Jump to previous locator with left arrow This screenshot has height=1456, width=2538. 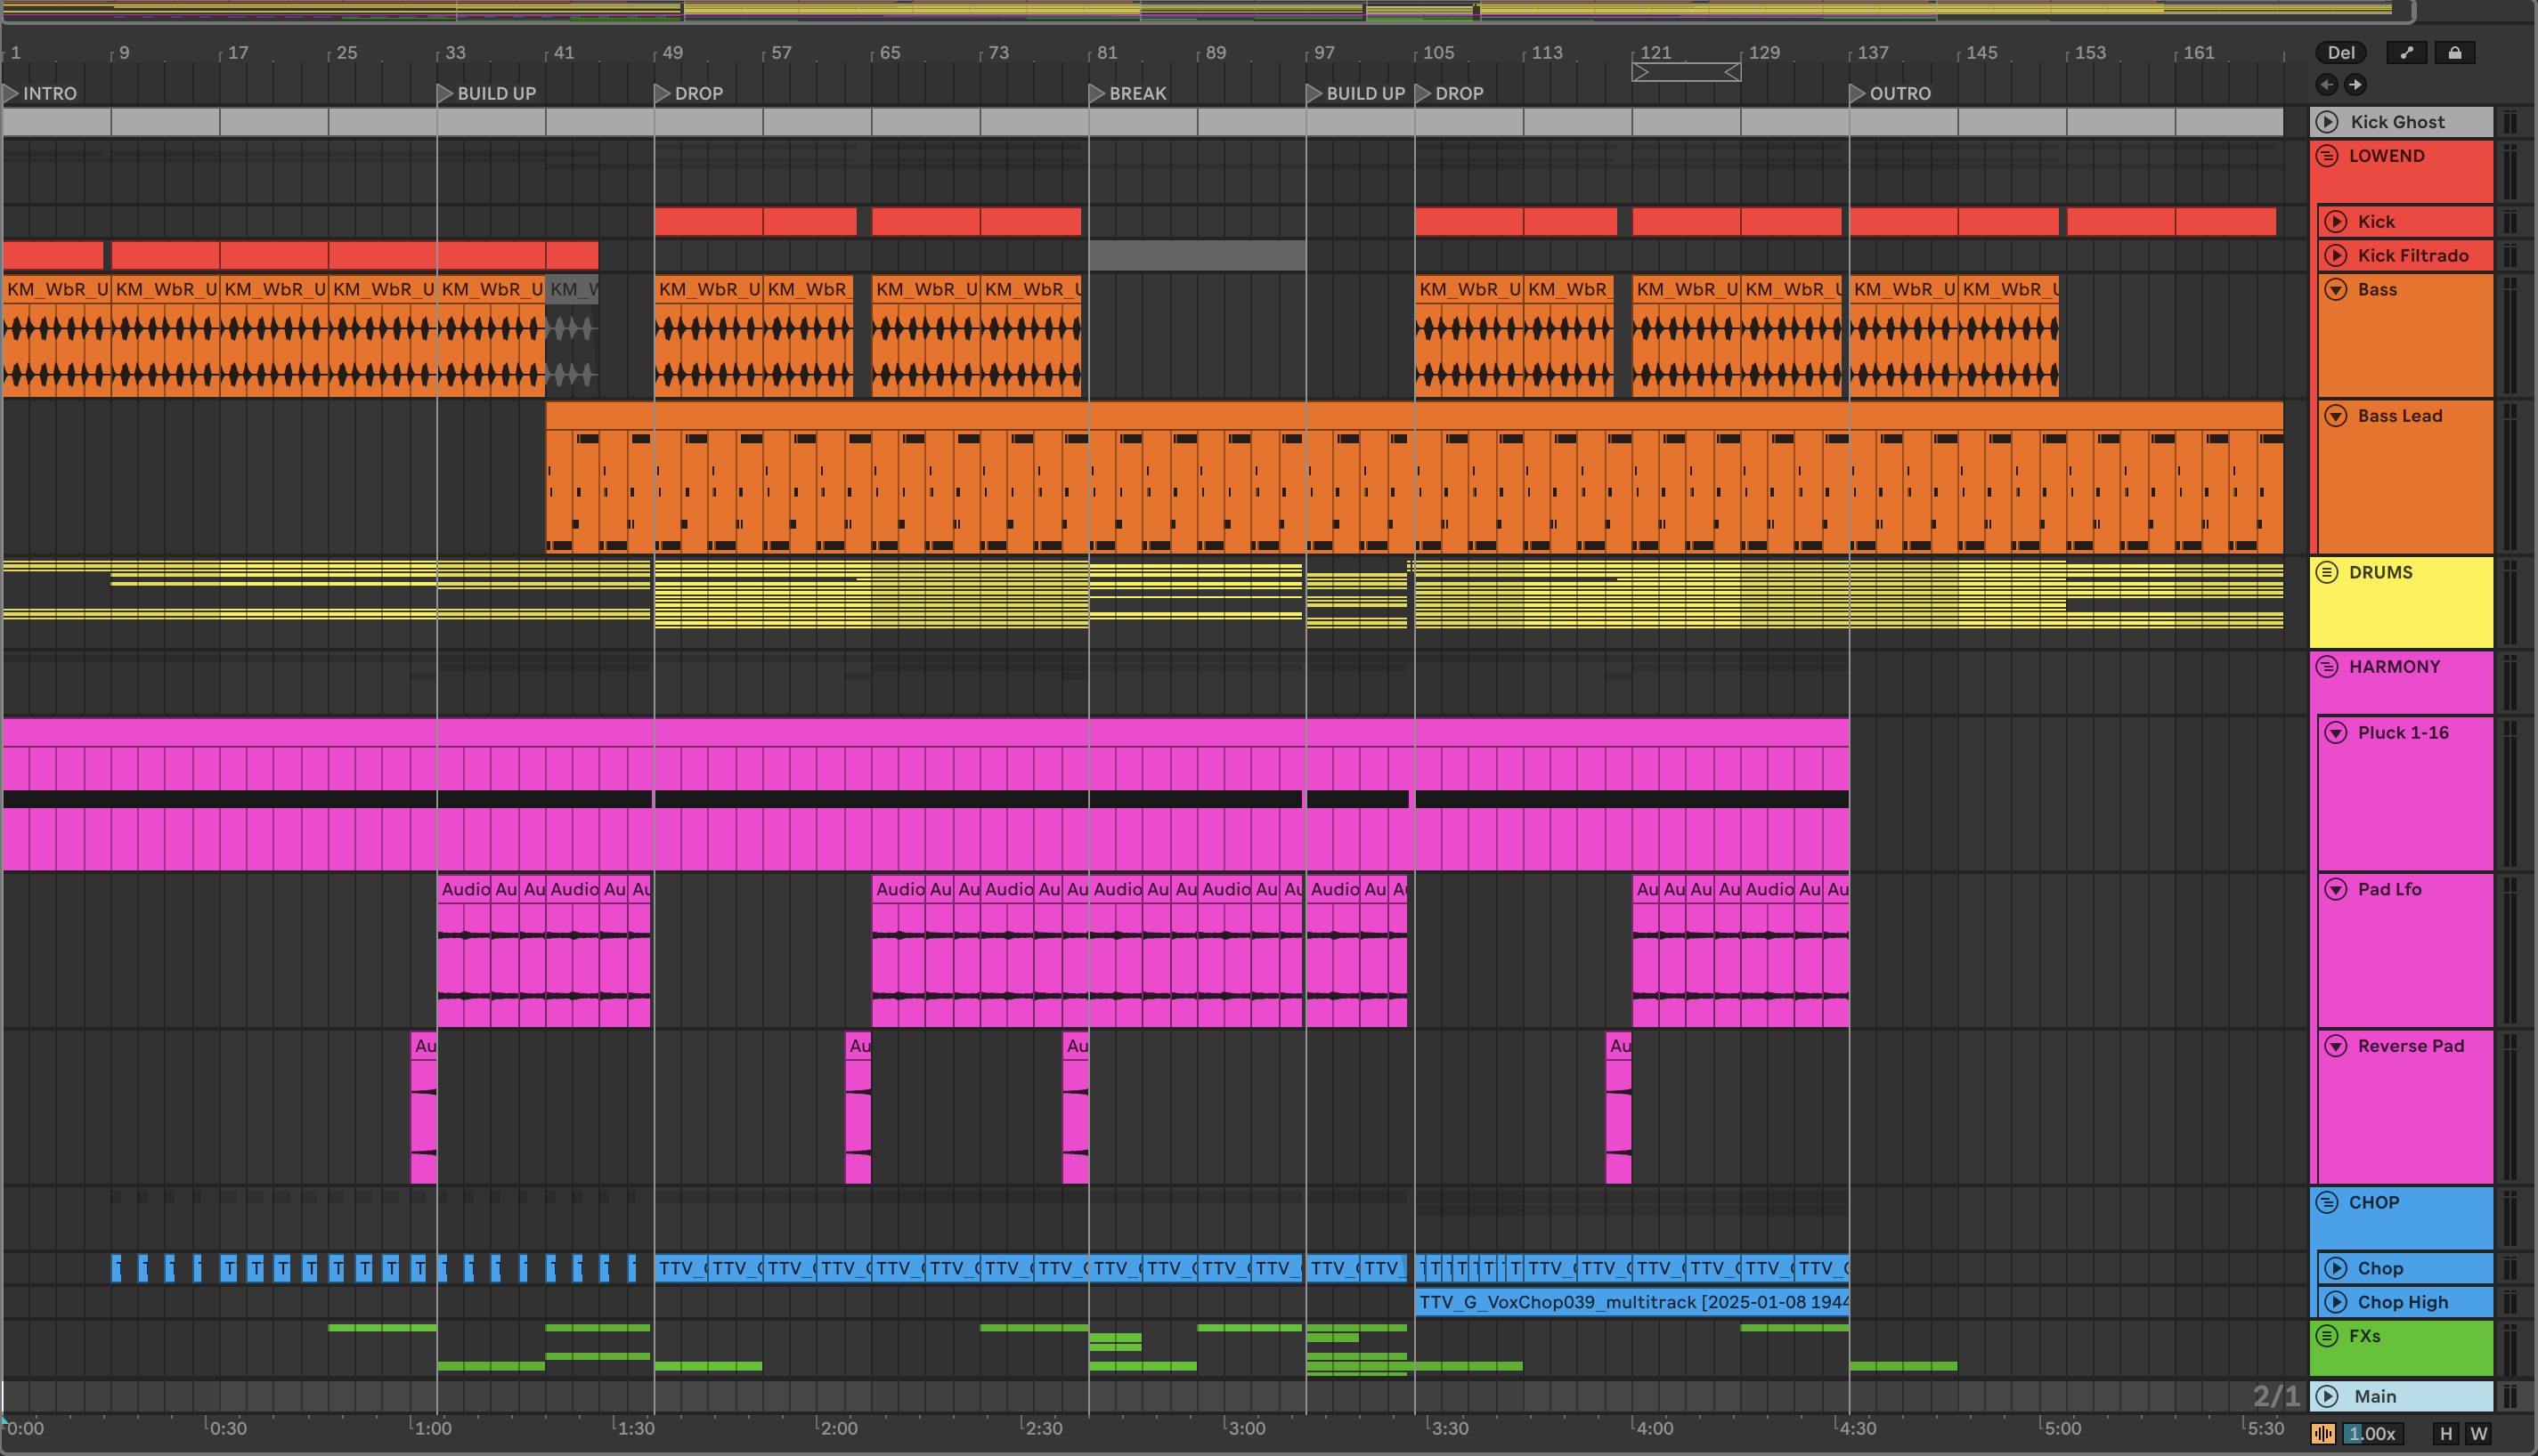[x=2327, y=85]
